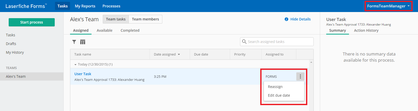Click in Search assigned tasks field
This screenshot has width=418, height=111.
[x=277, y=42]
